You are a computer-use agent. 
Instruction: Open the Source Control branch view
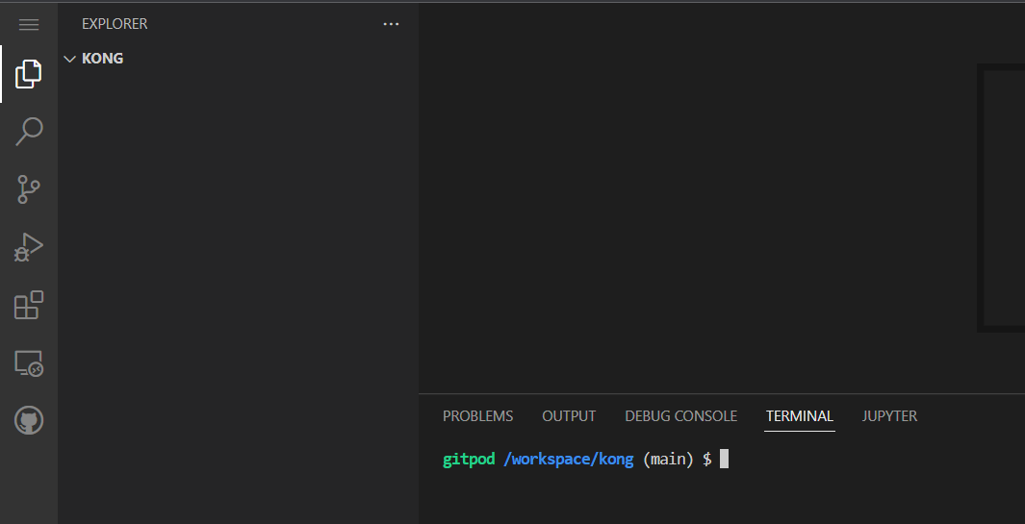pyautogui.click(x=29, y=189)
